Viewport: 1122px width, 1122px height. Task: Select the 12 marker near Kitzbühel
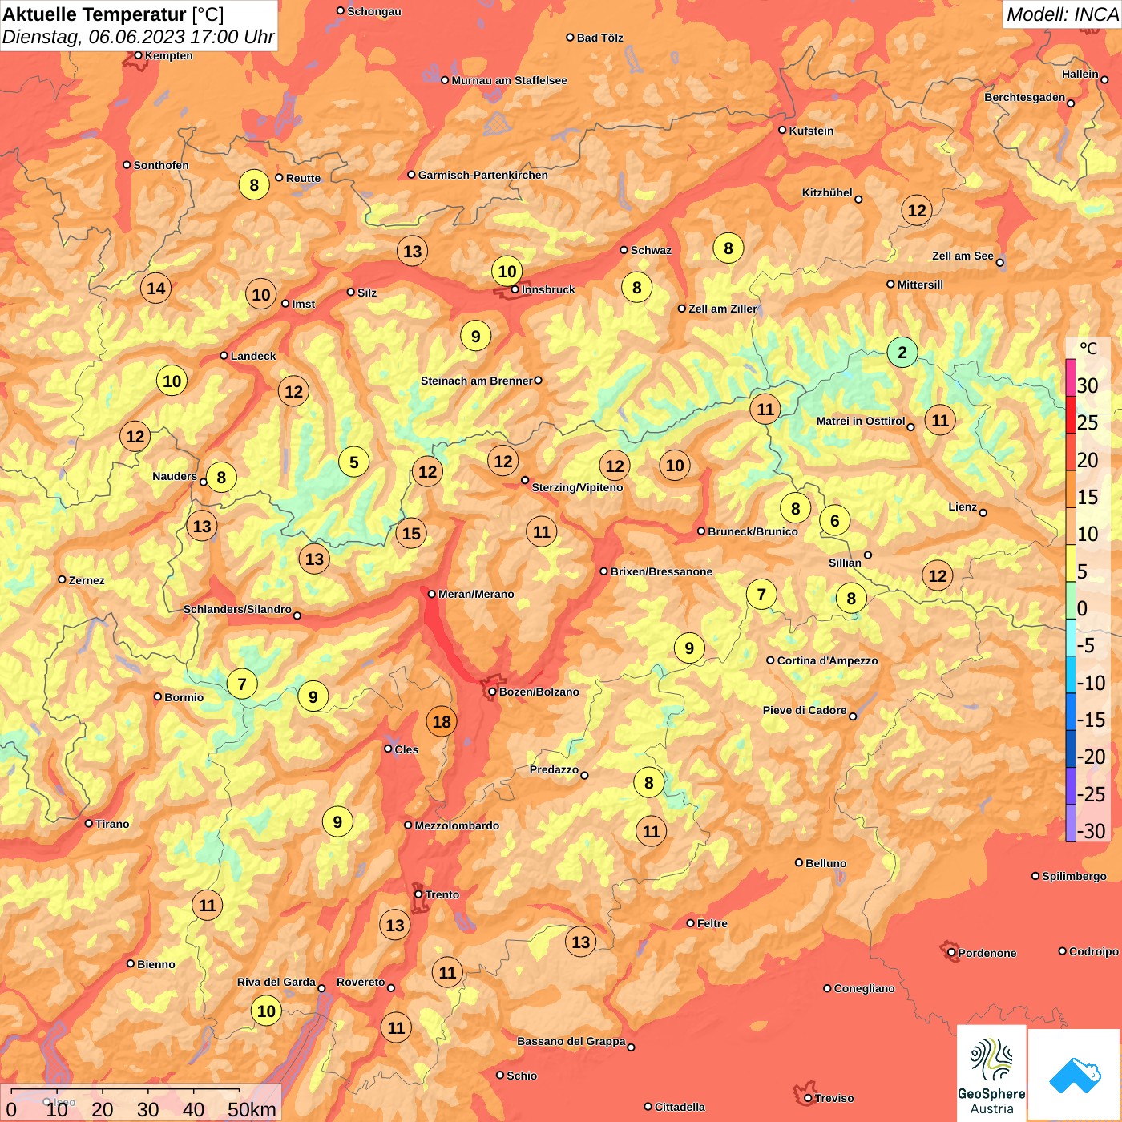click(x=917, y=211)
